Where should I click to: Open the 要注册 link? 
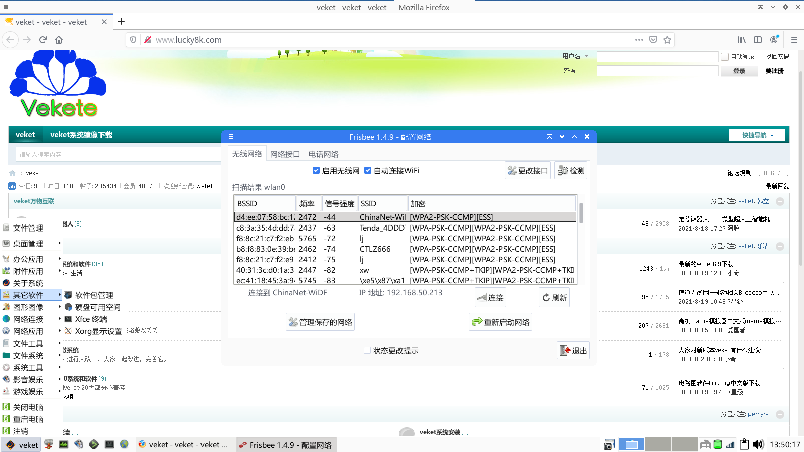774,71
